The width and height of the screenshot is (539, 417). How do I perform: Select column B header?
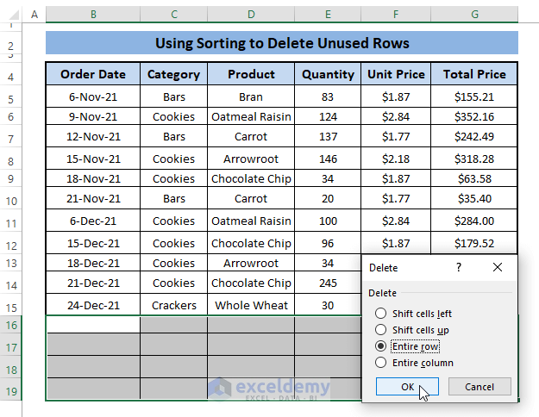coord(93,15)
